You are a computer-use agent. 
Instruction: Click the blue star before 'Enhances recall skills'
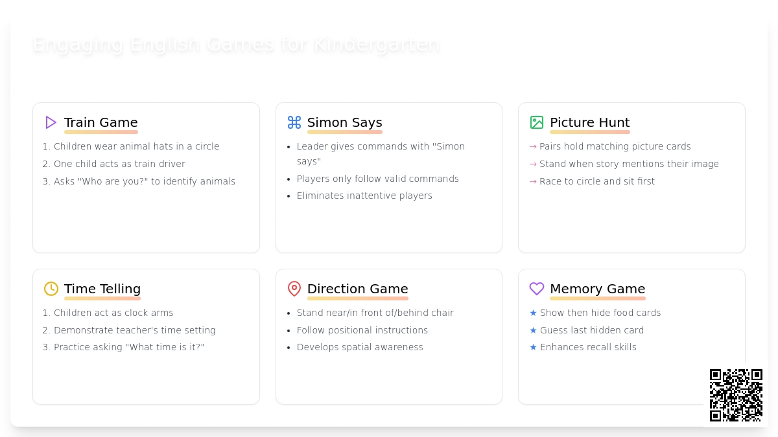click(x=533, y=347)
